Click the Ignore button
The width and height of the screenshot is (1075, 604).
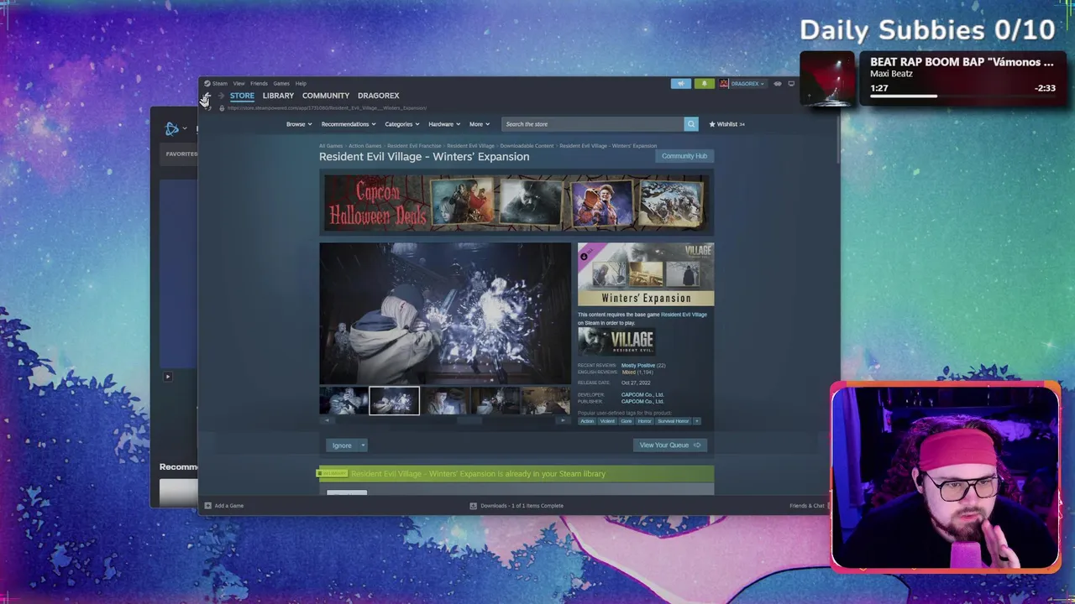(x=342, y=445)
